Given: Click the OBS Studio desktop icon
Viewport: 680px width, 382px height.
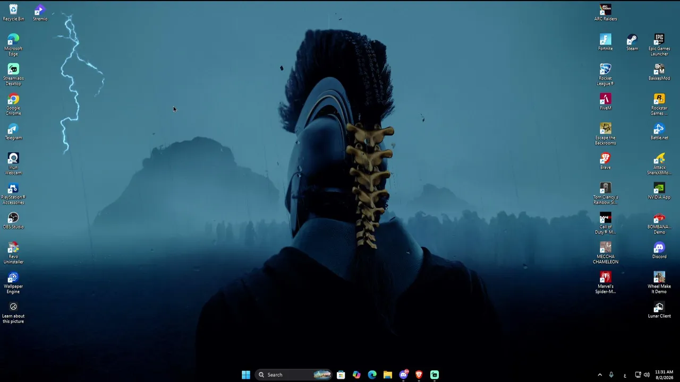Looking at the screenshot, I should pos(13,221).
